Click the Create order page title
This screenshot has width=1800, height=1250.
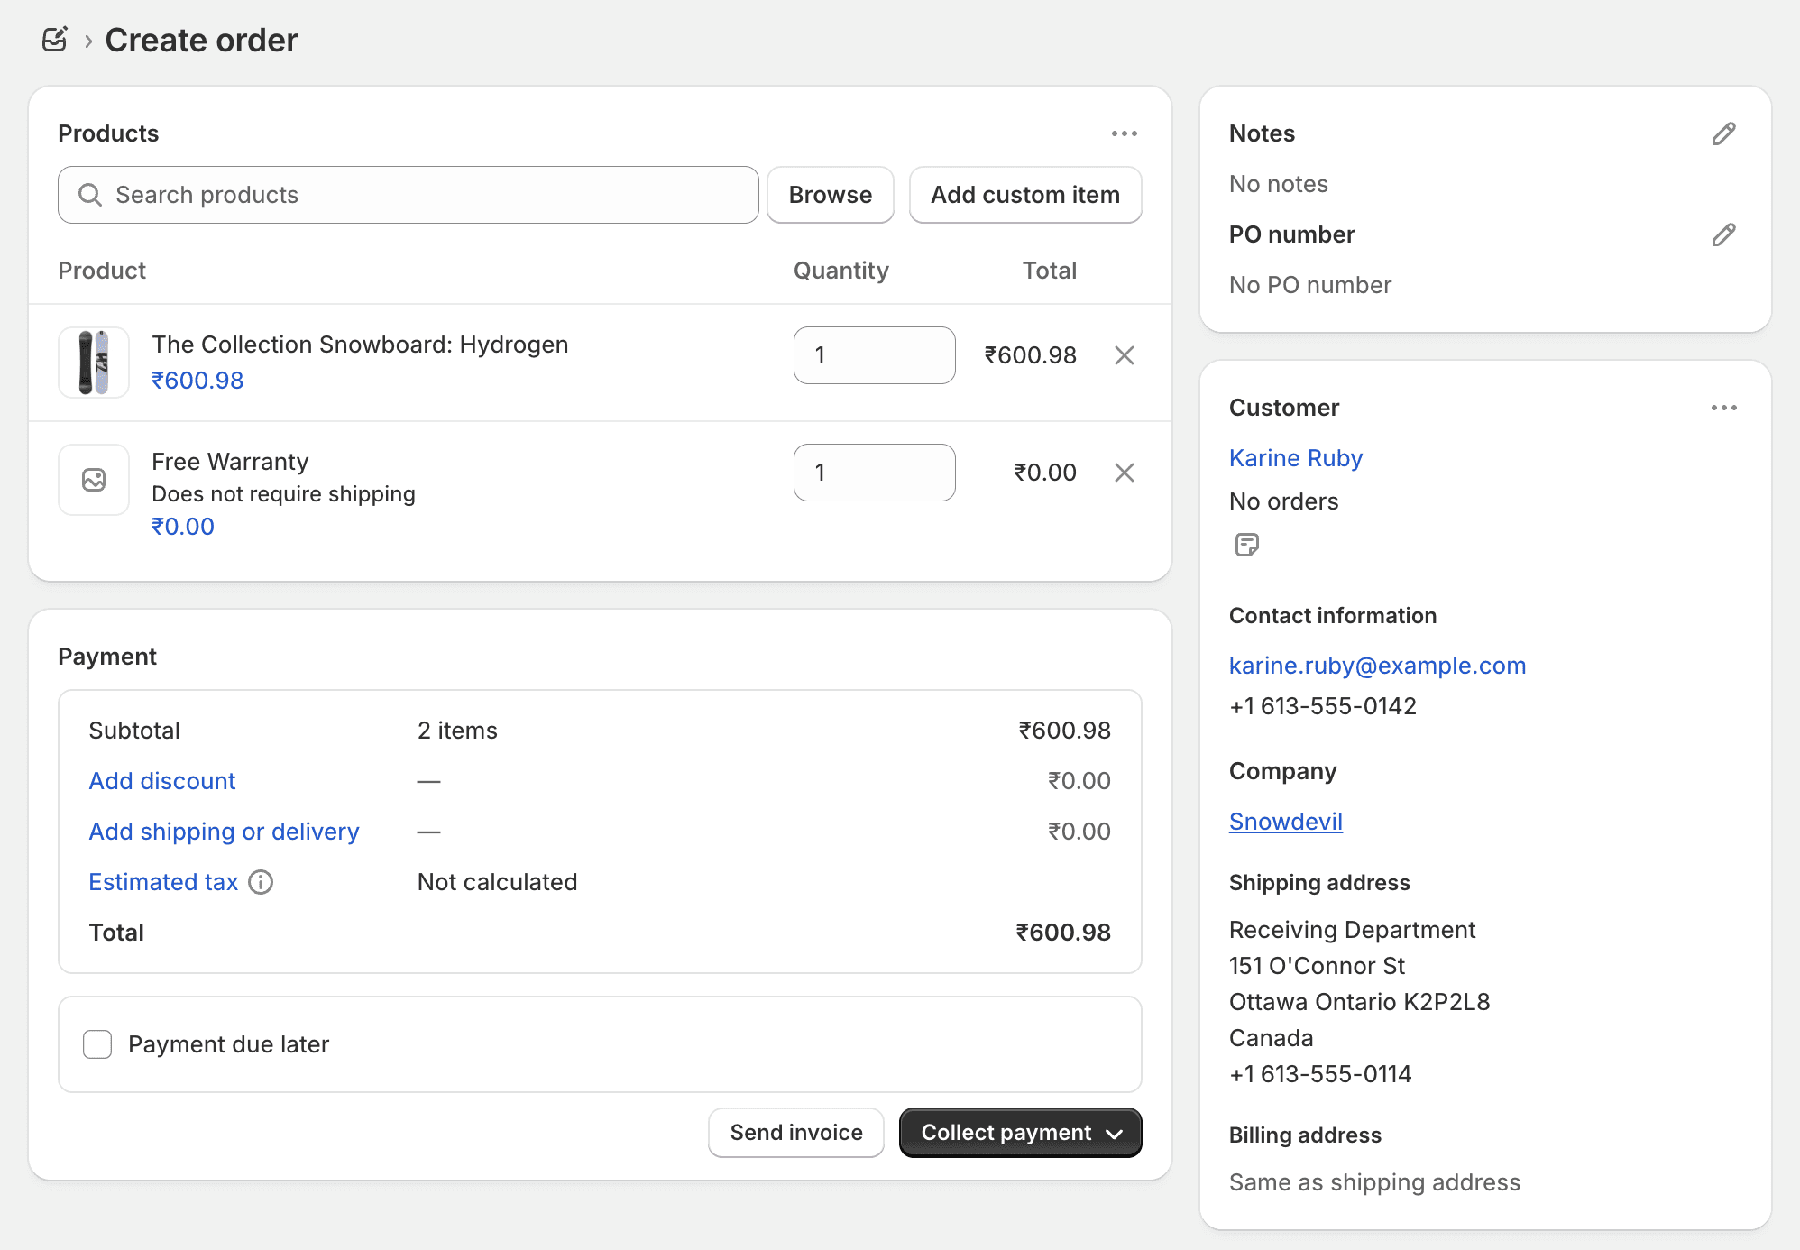pos(201,40)
